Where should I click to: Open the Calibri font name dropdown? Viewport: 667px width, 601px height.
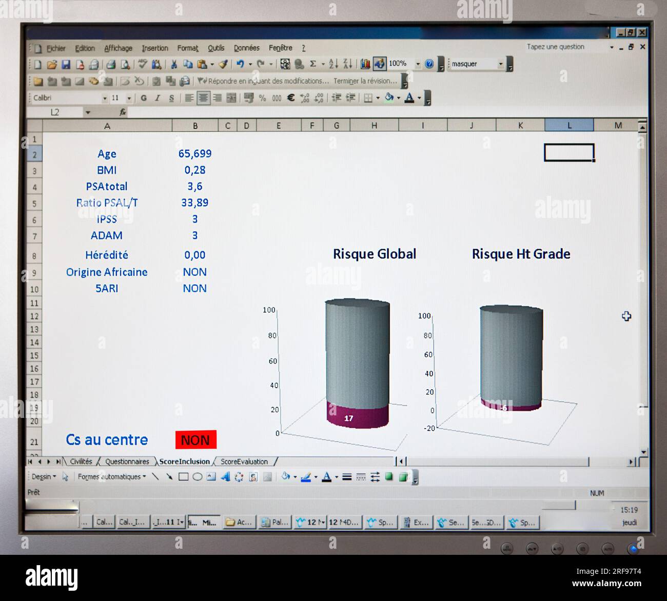tap(105, 98)
